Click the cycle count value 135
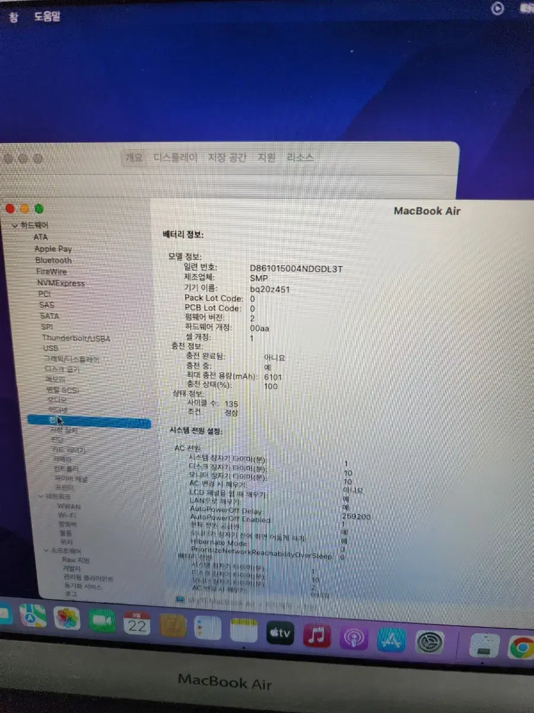 click(231, 404)
